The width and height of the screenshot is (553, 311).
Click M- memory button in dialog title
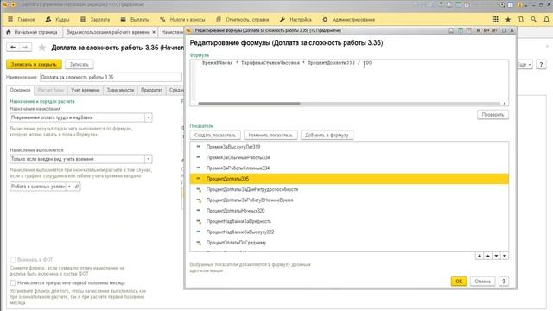tap(494, 31)
